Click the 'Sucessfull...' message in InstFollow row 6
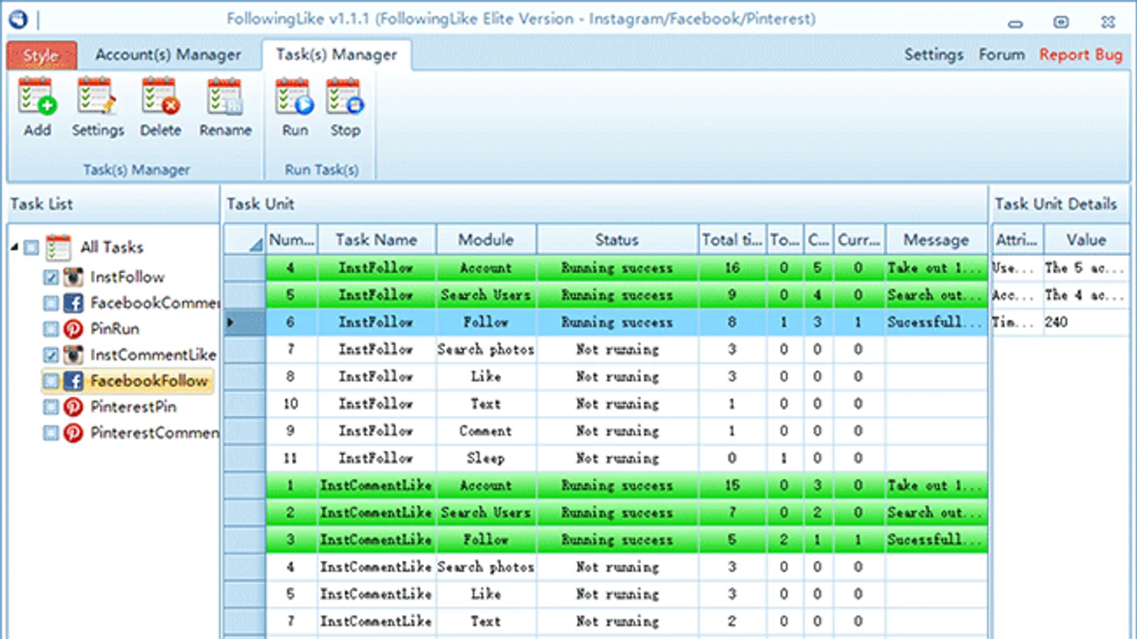Image resolution: width=1137 pixels, height=639 pixels. tap(936, 322)
